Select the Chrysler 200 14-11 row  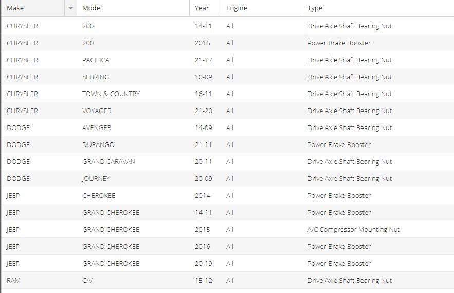pyautogui.click(x=228, y=26)
